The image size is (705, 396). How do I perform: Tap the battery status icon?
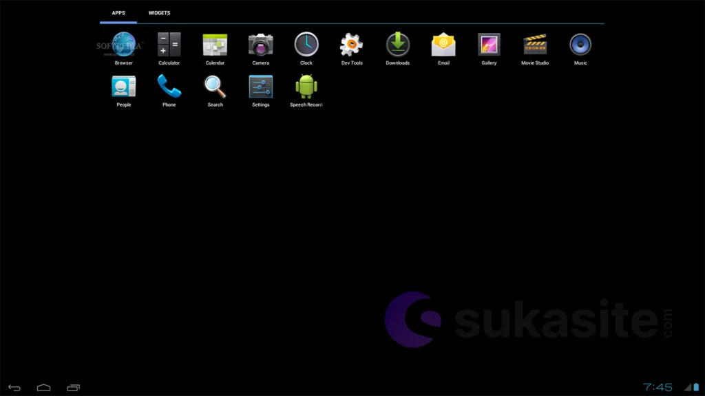[x=696, y=387]
